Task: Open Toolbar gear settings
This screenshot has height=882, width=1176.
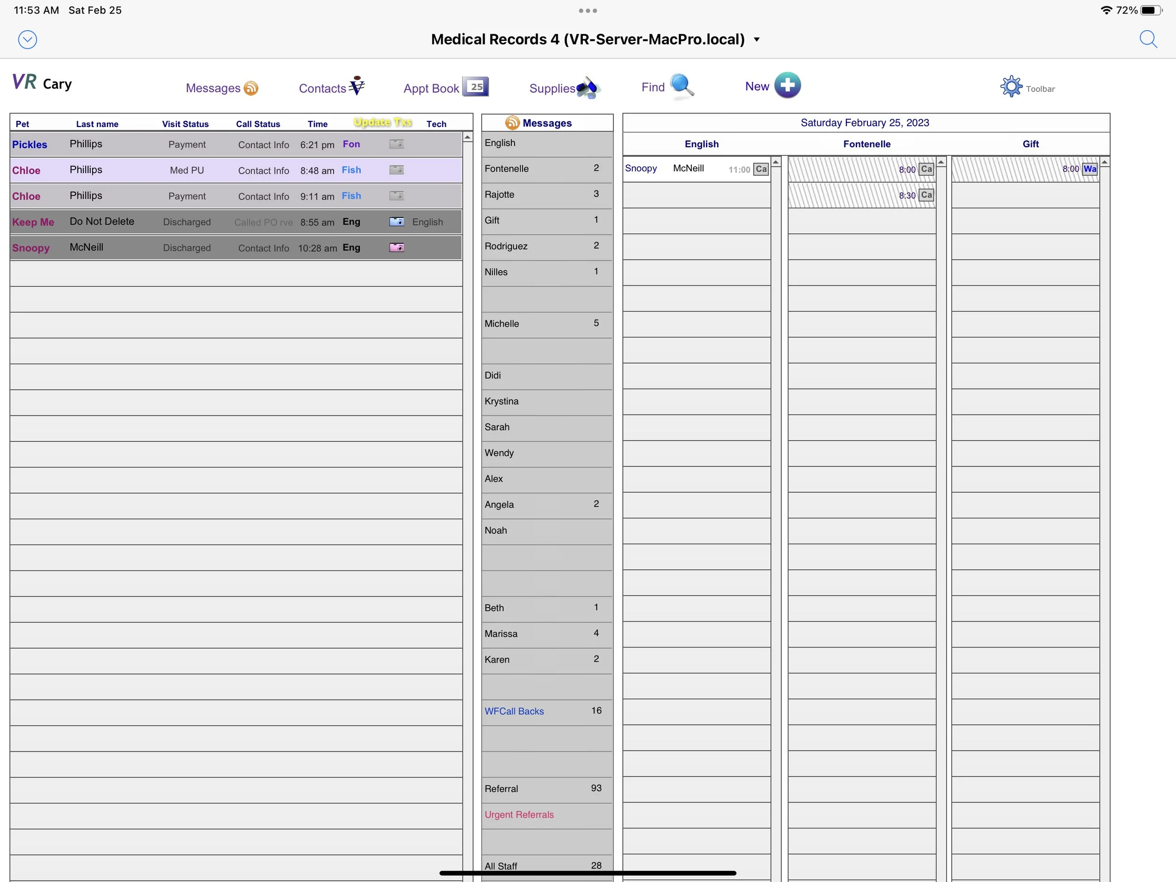Action: tap(1011, 87)
